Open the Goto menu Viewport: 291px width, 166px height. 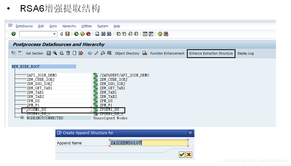coord(53,26)
